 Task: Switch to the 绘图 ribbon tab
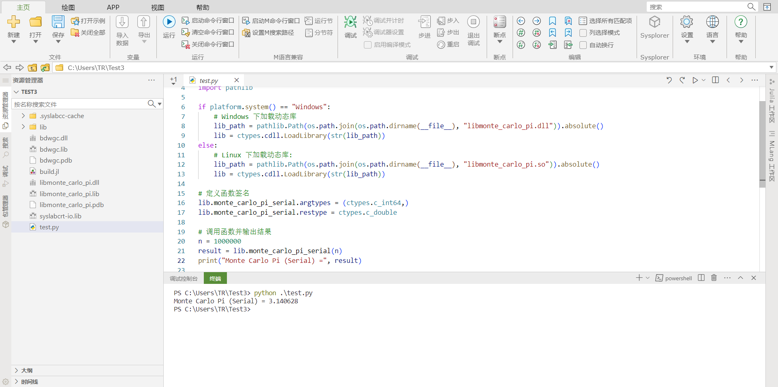click(x=68, y=7)
